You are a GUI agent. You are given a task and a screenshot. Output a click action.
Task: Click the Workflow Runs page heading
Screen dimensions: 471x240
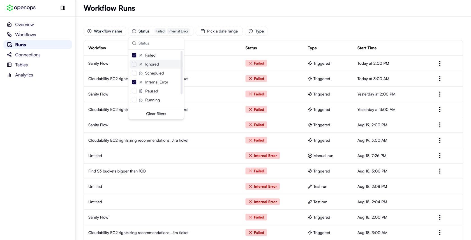(x=109, y=8)
